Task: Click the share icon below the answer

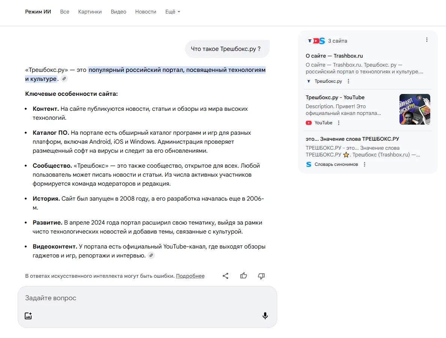Action: click(x=225, y=276)
